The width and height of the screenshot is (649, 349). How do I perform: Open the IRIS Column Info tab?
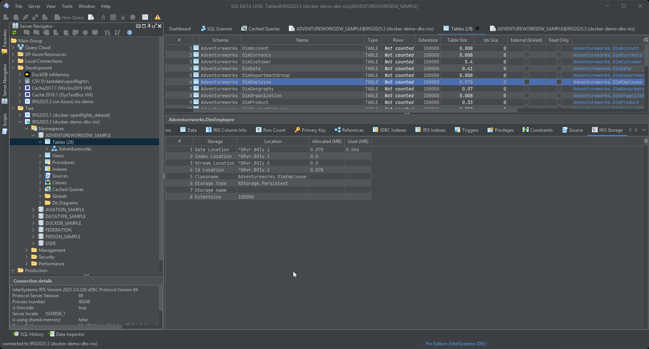click(x=226, y=130)
